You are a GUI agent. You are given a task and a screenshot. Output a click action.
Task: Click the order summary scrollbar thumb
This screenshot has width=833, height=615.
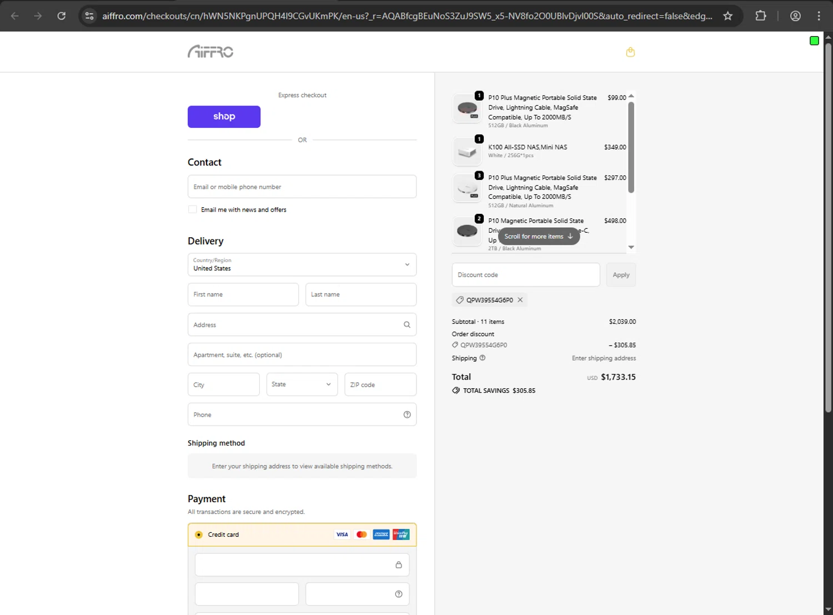pos(631,147)
